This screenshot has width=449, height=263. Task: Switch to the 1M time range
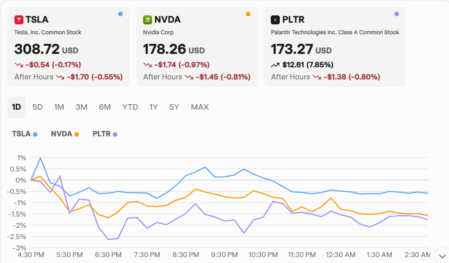pos(59,107)
